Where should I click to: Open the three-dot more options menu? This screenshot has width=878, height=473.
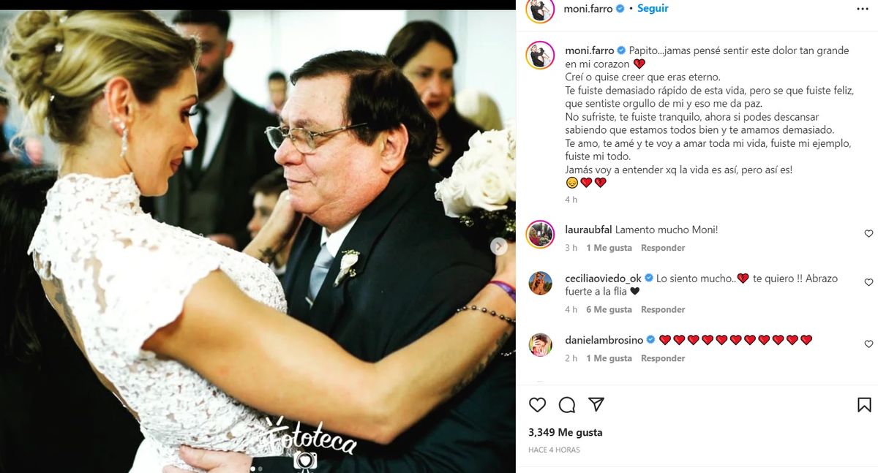click(x=863, y=9)
